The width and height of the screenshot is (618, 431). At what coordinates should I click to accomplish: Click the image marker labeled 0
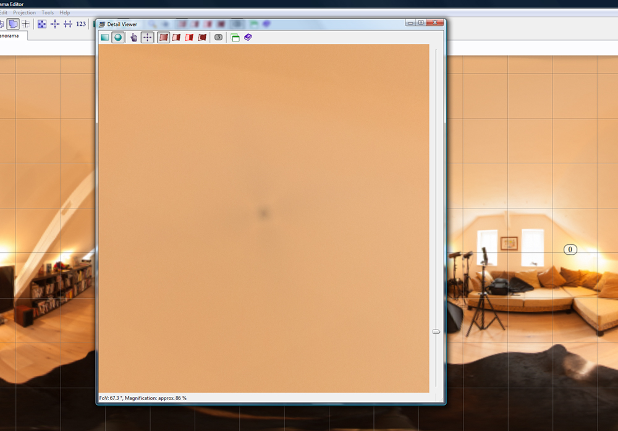570,250
